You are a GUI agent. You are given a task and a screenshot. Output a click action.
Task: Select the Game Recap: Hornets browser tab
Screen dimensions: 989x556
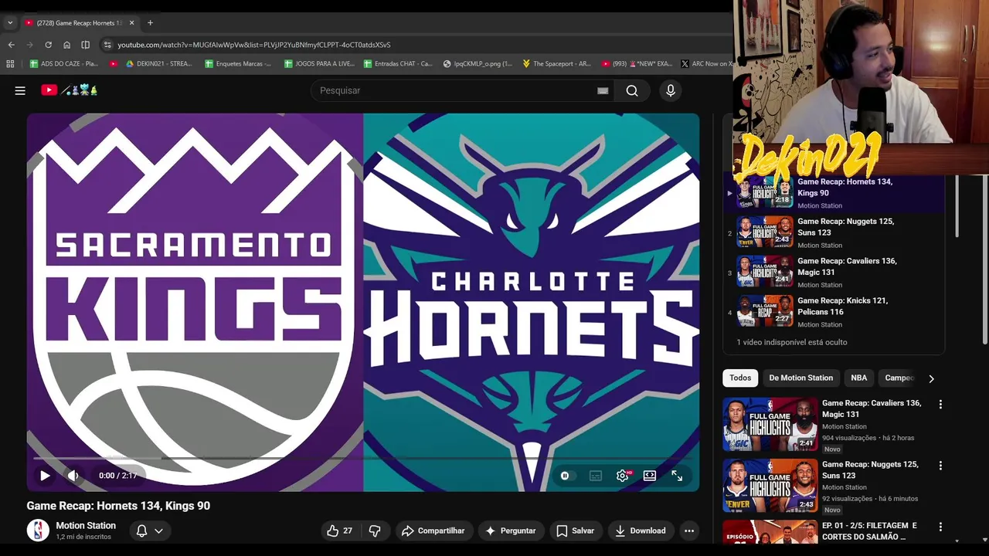click(79, 22)
